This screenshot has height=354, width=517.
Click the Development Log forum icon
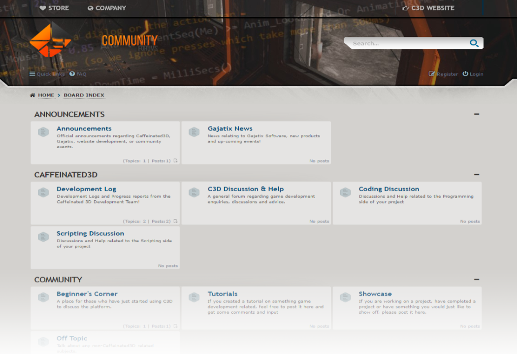[43, 192]
